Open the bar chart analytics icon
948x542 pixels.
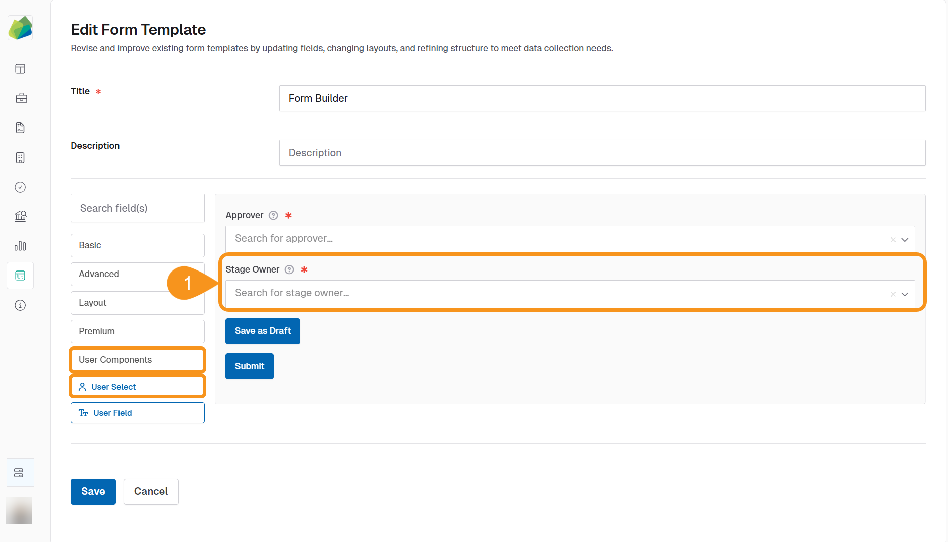coord(20,246)
